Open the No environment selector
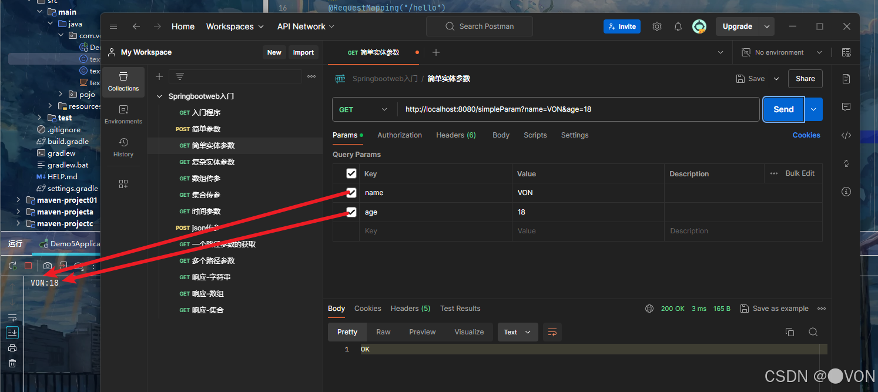The image size is (878, 392). click(x=782, y=52)
